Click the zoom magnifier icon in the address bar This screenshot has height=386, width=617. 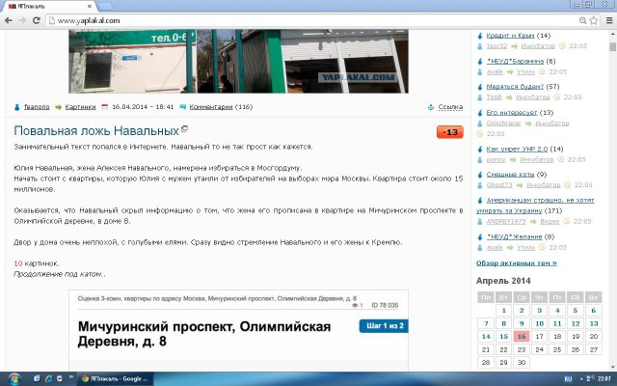(582, 20)
